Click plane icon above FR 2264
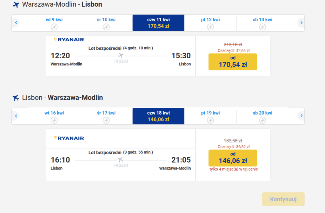This screenshot has height=213, width=325. coord(121,160)
